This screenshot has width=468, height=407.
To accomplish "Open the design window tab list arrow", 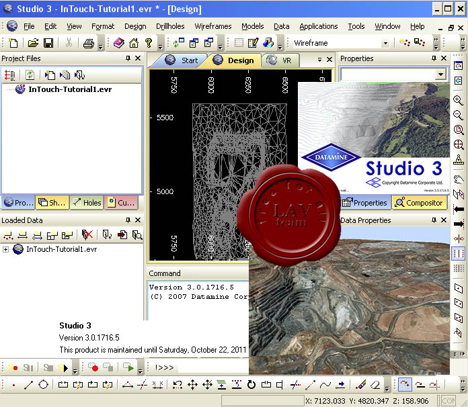I will [x=319, y=60].
